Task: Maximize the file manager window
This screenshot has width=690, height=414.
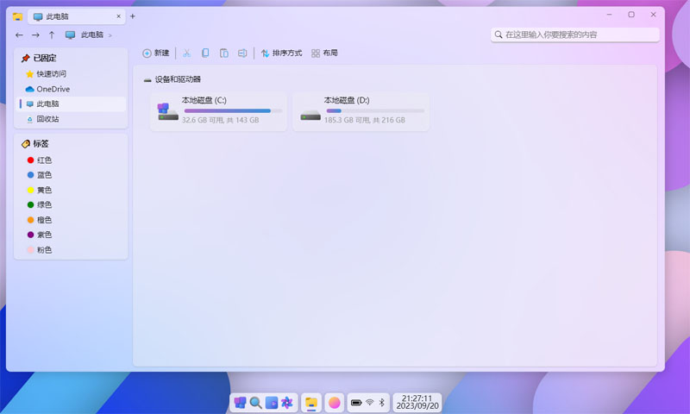Action: click(631, 15)
